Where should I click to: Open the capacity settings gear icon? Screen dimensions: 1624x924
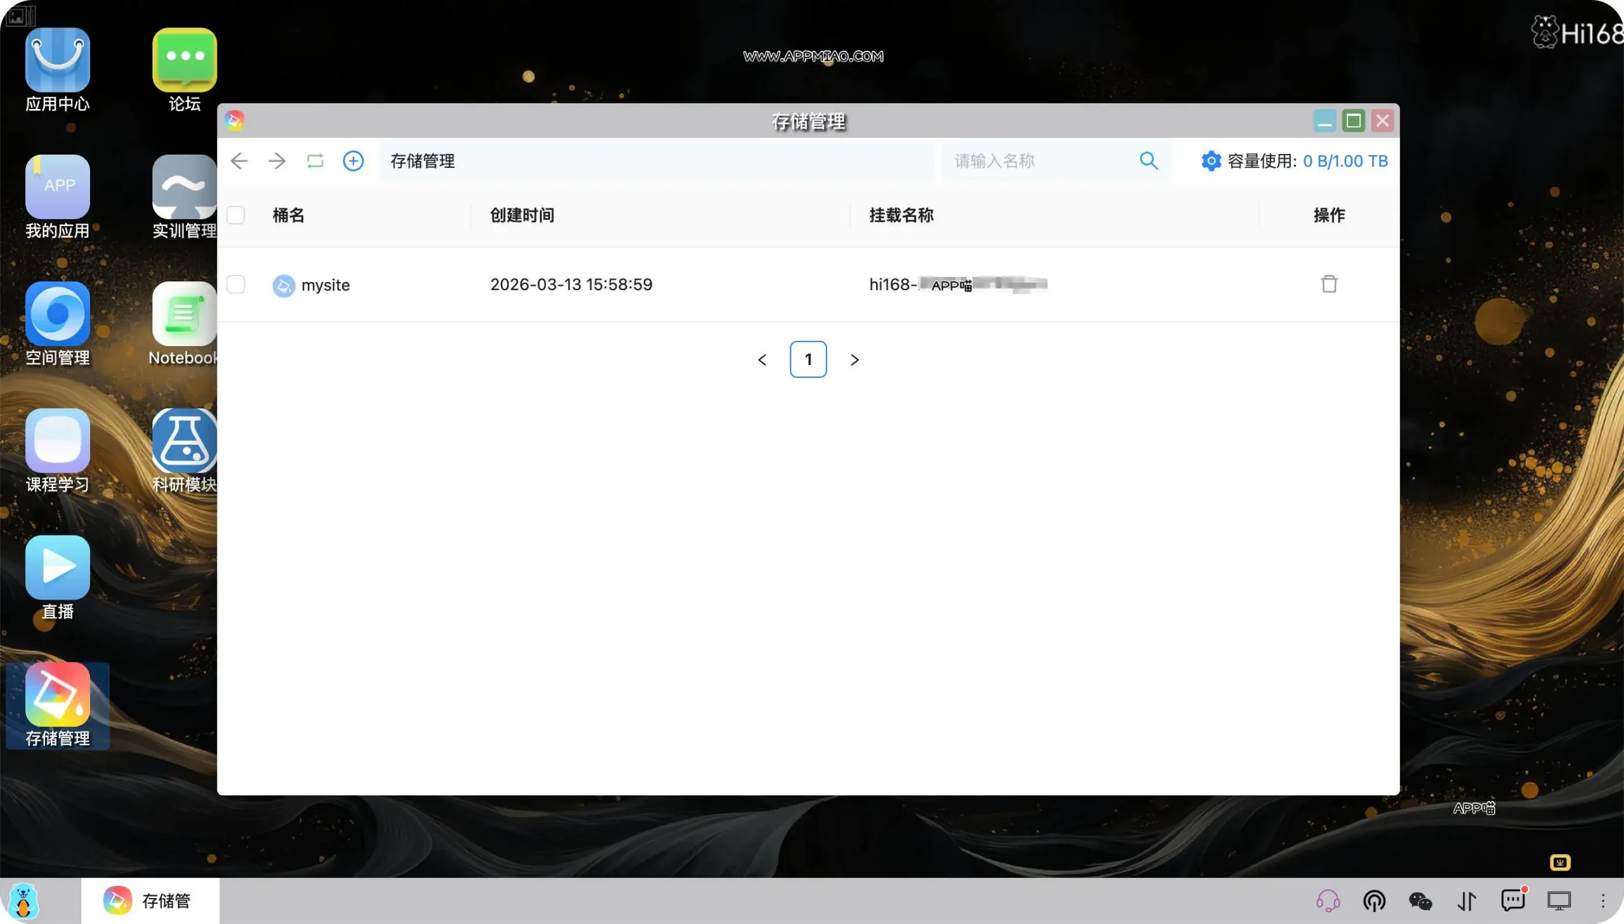click(x=1210, y=161)
